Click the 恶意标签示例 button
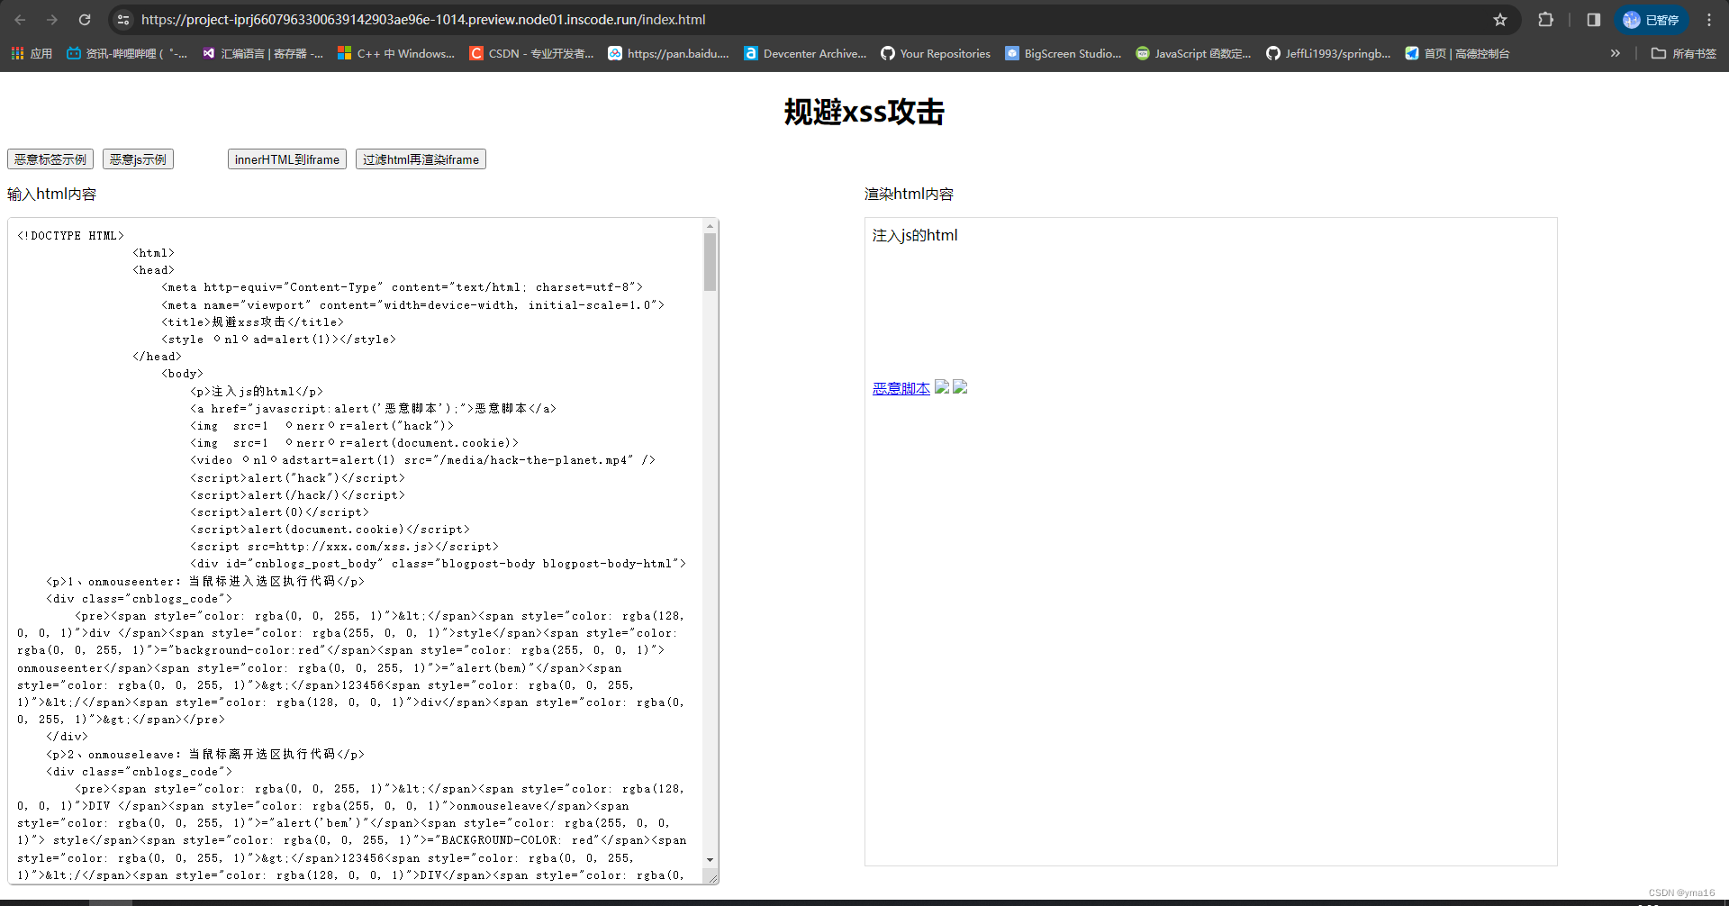This screenshot has height=906, width=1729. click(50, 159)
